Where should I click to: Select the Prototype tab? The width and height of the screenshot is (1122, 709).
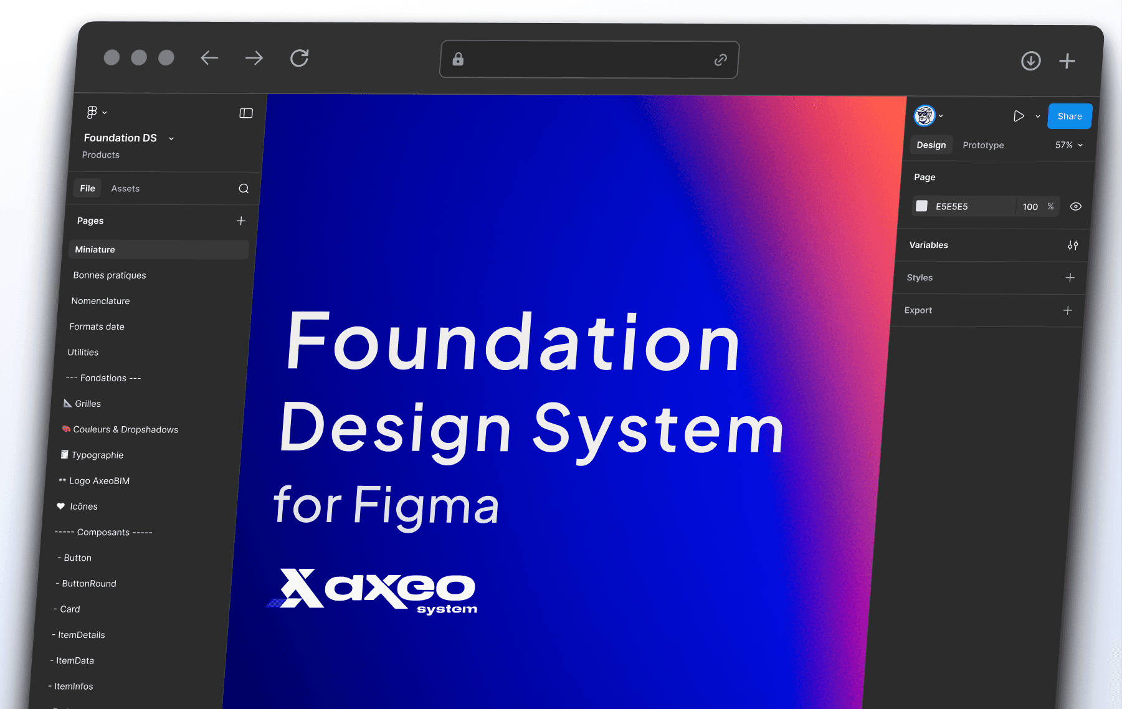coord(983,145)
